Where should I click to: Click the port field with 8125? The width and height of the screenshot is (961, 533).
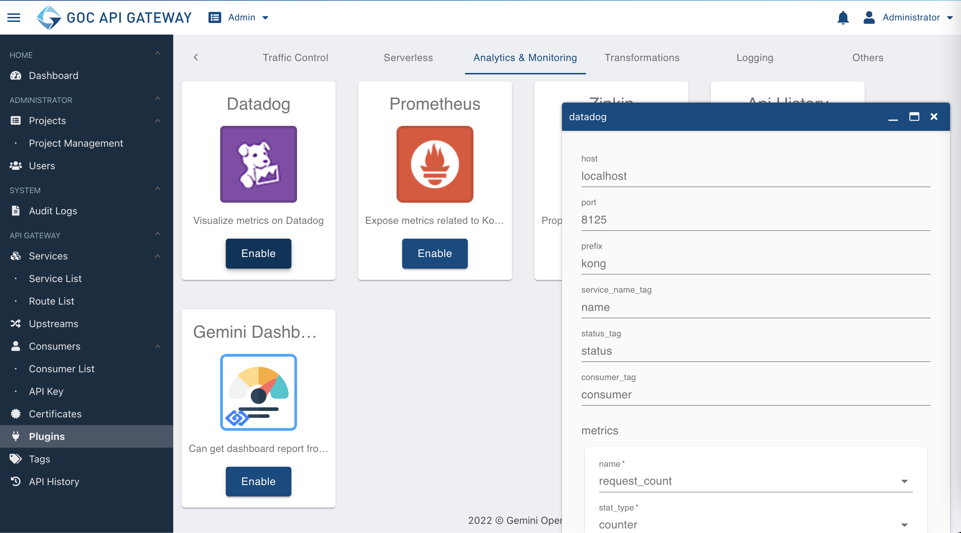click(x=755, y=220)
